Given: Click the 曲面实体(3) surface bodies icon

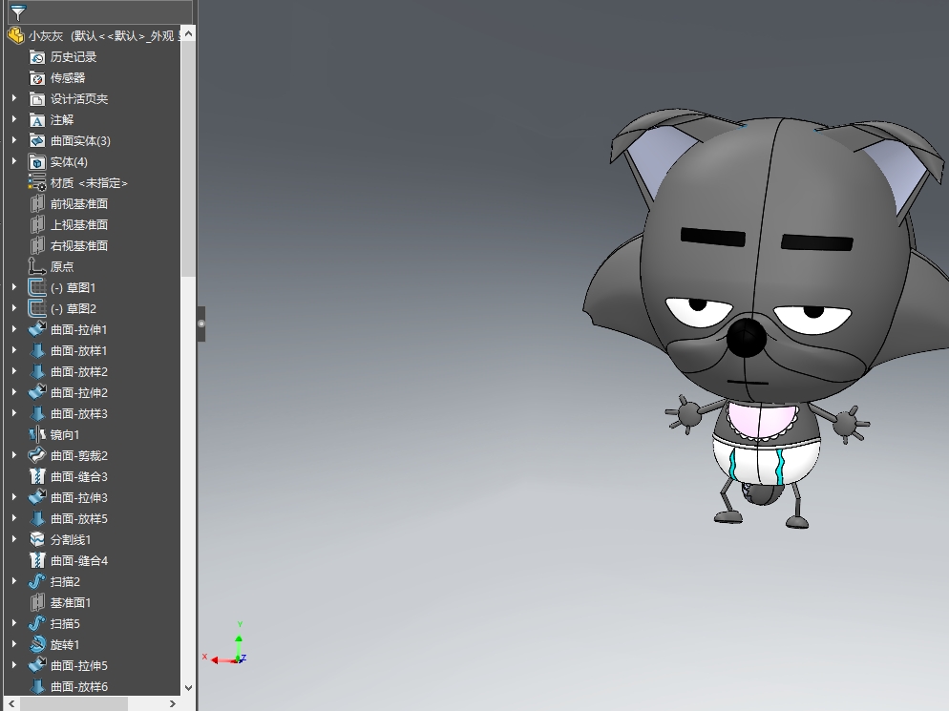Looking at the screenshot, I should (37, 141).
